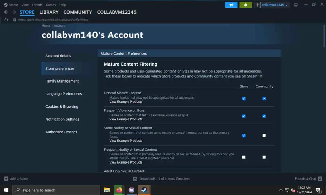Open File Explorer in taskbar
The image size is (326, 195).
point(107,190)
